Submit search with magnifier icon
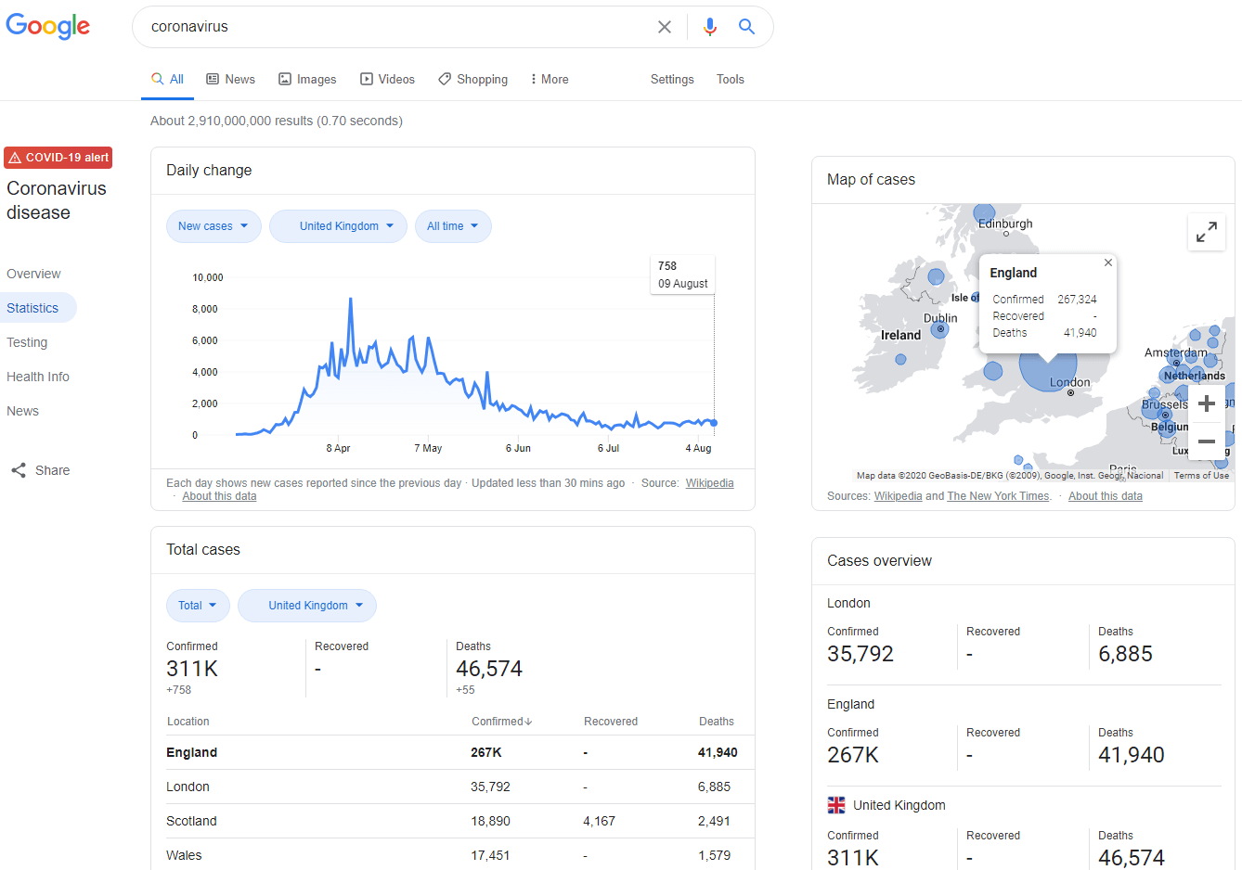The image size is (1242, 870). pyautogui.click(x=746, y=27)
